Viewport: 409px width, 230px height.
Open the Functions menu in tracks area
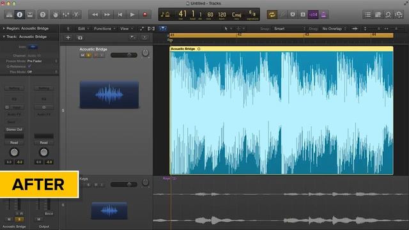(104, 29)
